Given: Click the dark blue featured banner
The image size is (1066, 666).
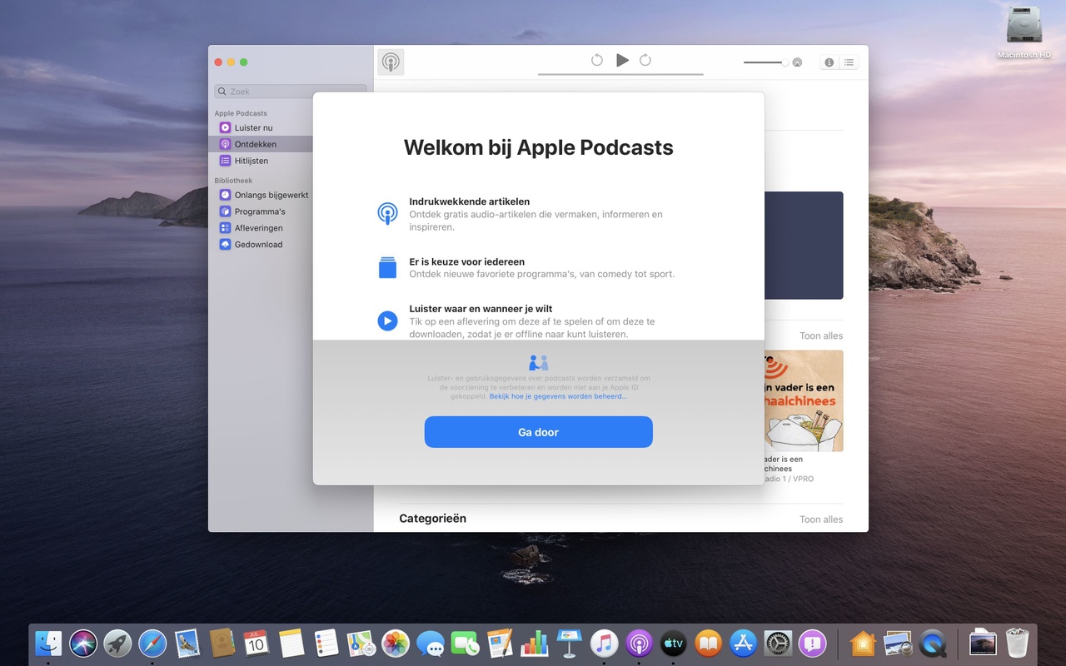Looking at the screenshot, I should click(804, 246).
